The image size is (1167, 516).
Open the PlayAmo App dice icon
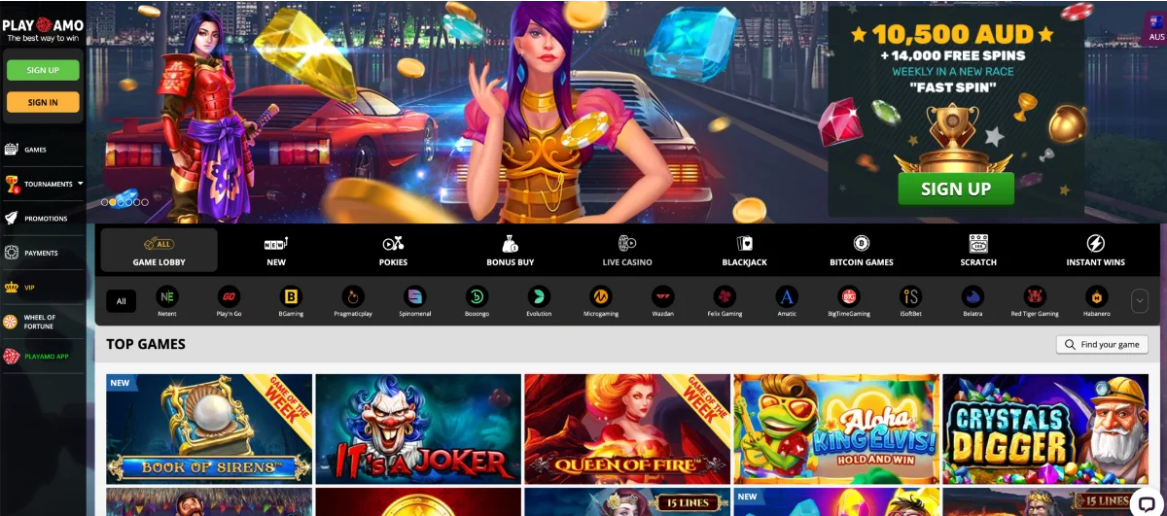pyautogui.click(x=12, y=357)
